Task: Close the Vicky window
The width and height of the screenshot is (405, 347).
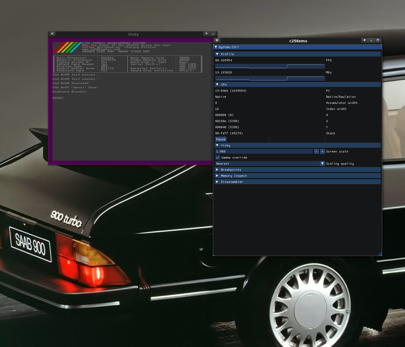Action: pyautogui.click(x=52, y=34)
